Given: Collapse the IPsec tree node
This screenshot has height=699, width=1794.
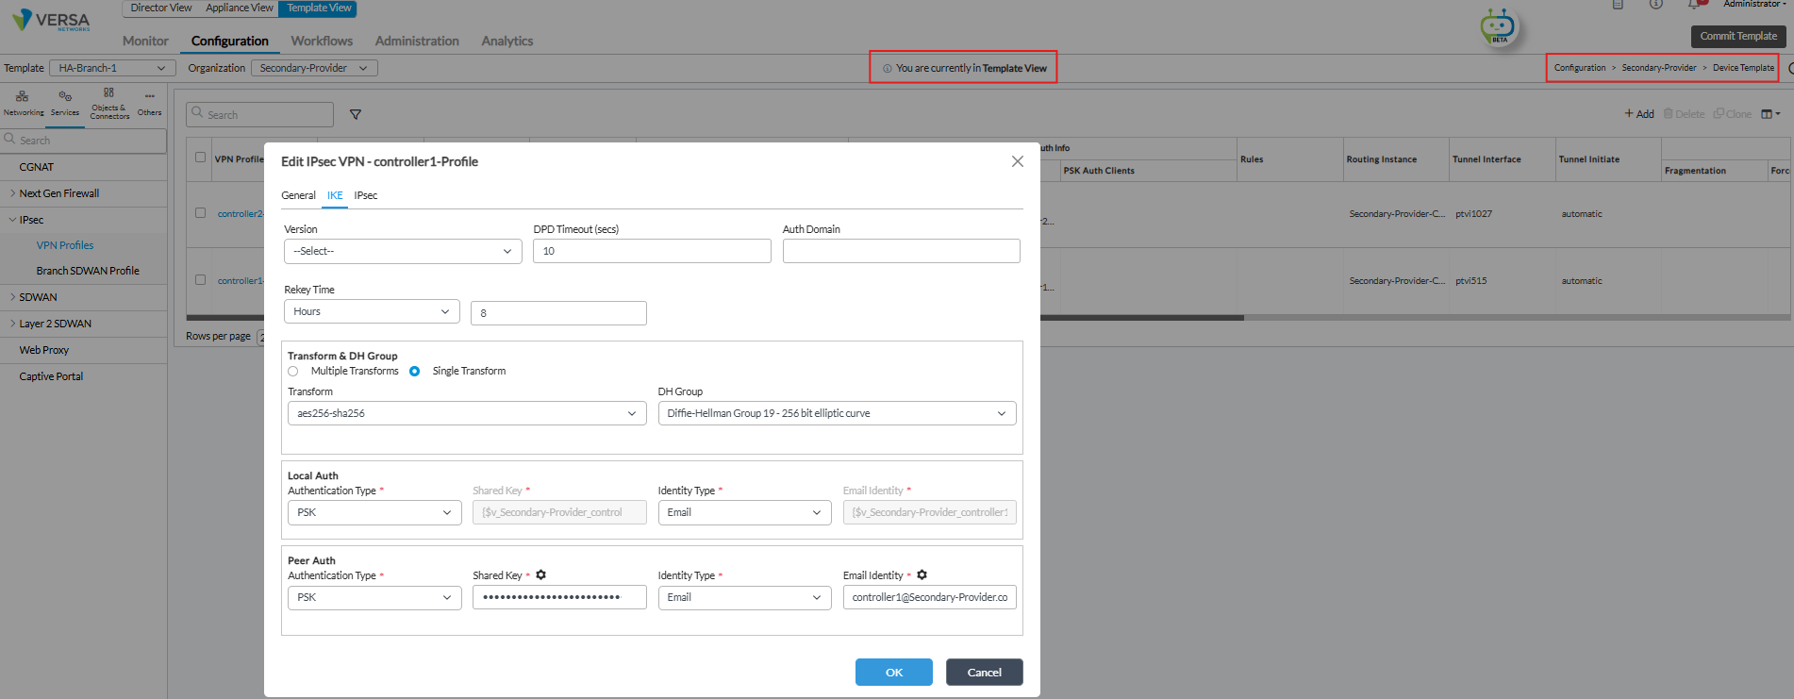Looking at the screenshot, I should 12,220.
